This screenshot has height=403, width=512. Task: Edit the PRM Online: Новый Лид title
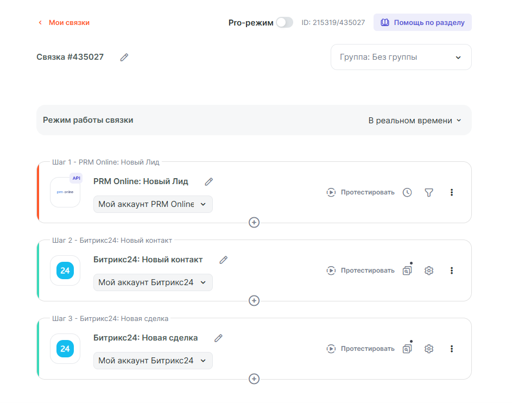[209, 181]
